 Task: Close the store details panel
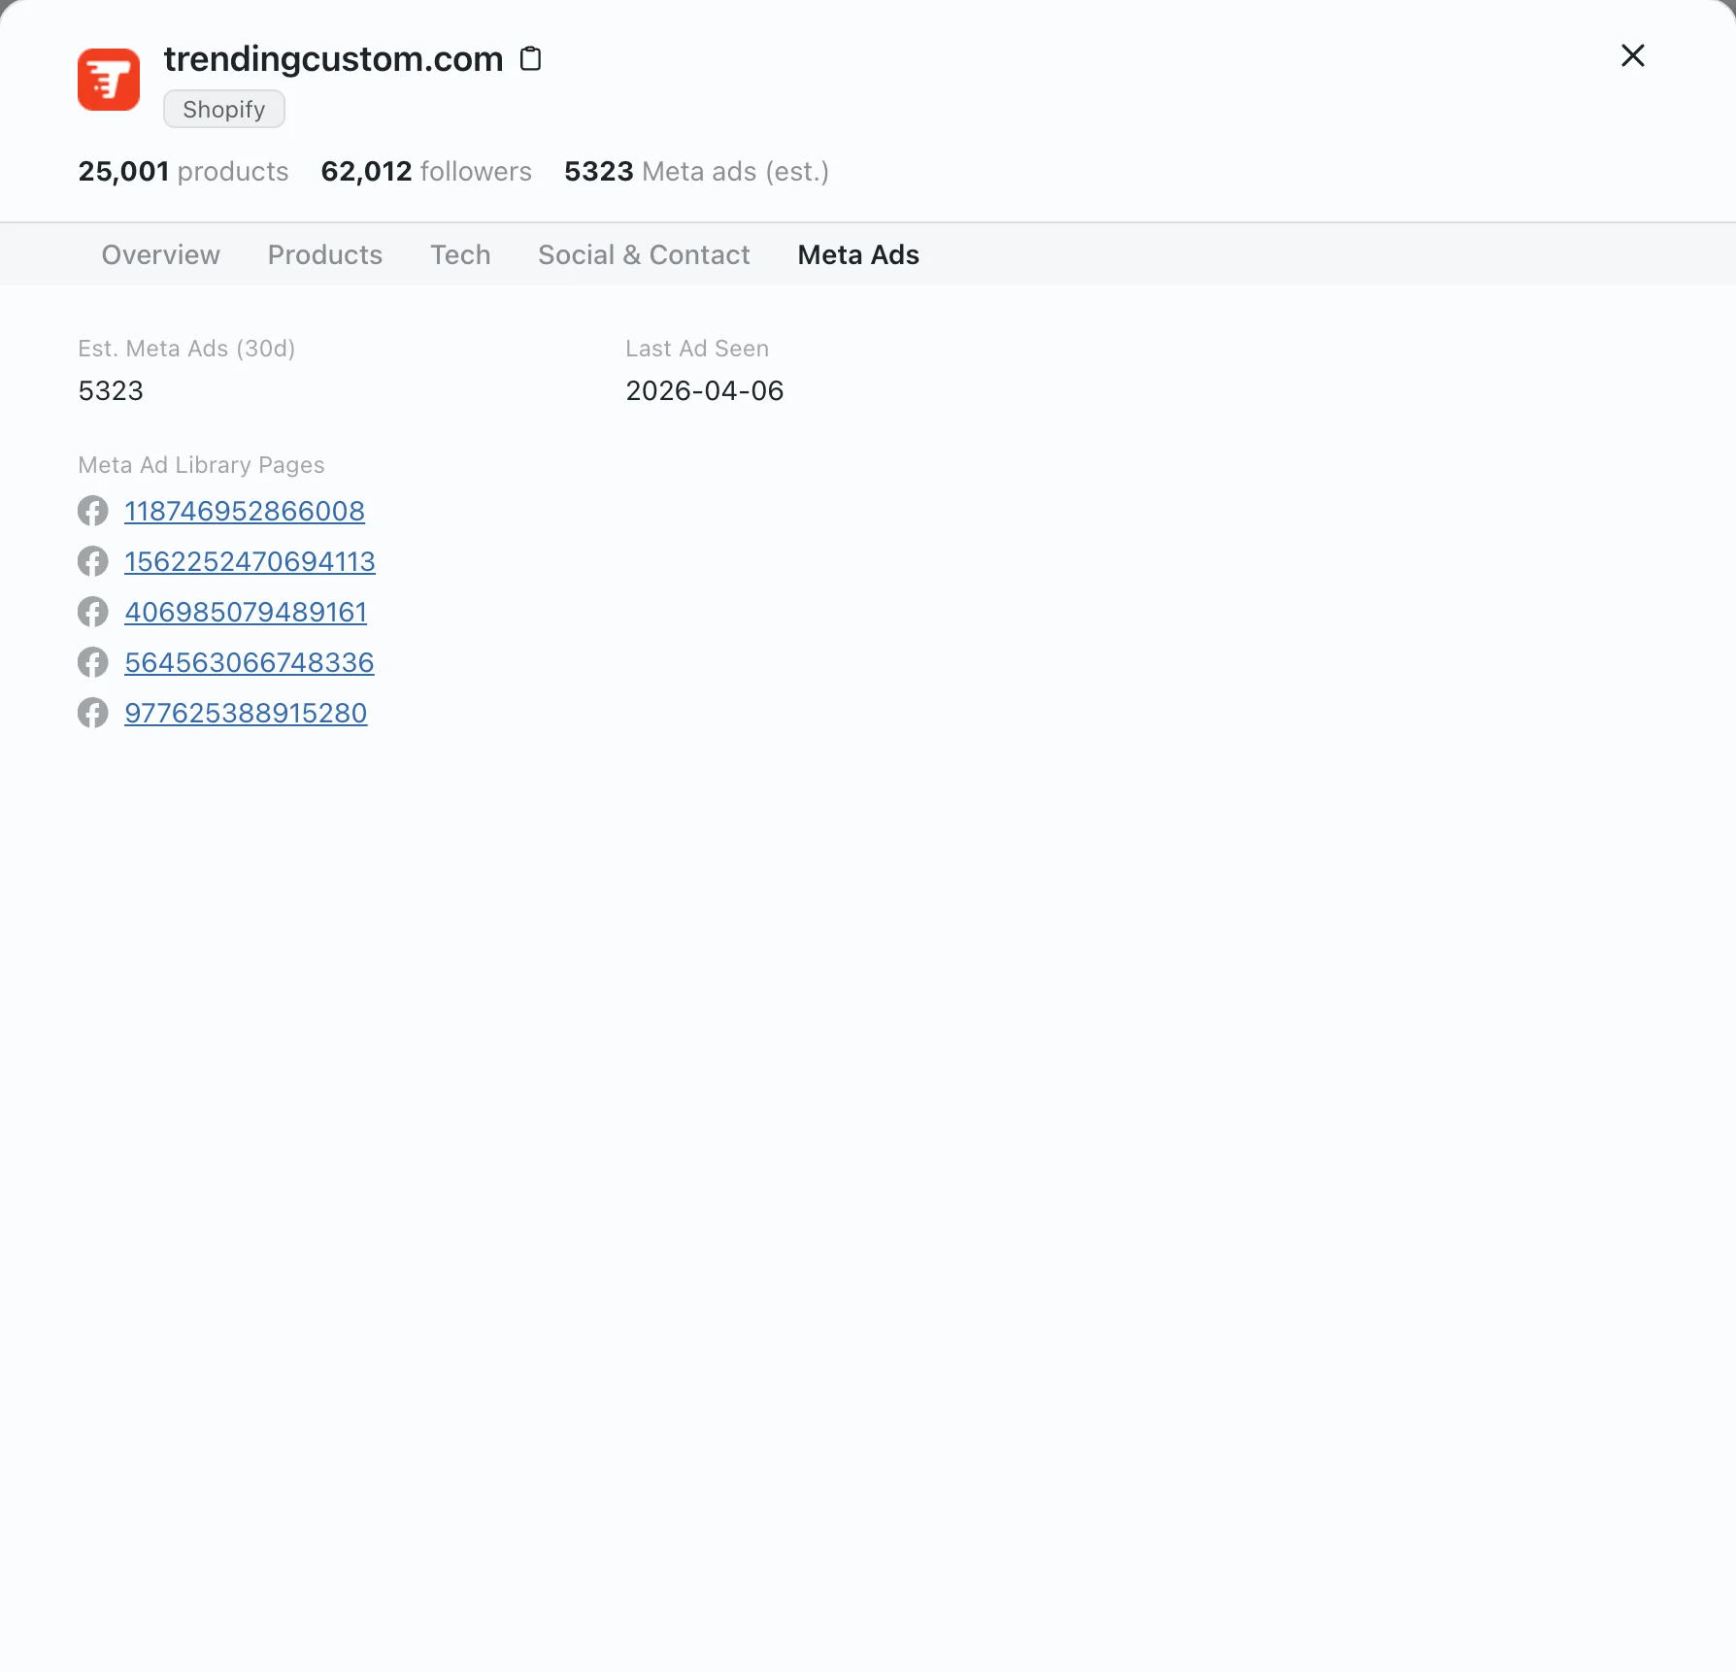tap(1632, 56)
